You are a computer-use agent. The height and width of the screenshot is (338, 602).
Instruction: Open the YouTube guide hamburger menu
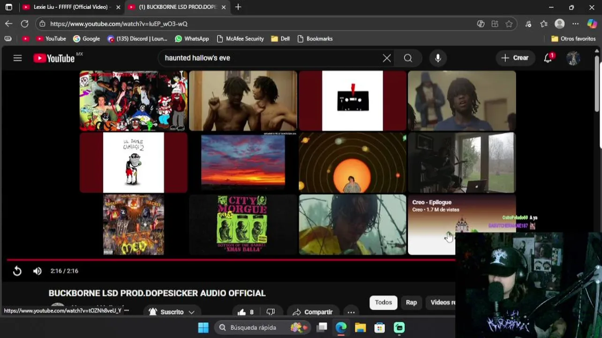click(x=17, y=58)
